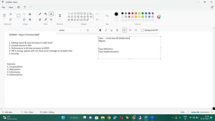
Task: Pick the Heart shape
Action: (85, 20)
